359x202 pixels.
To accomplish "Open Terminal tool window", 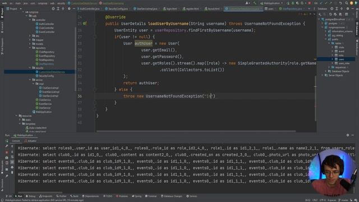I will (151, 196).
